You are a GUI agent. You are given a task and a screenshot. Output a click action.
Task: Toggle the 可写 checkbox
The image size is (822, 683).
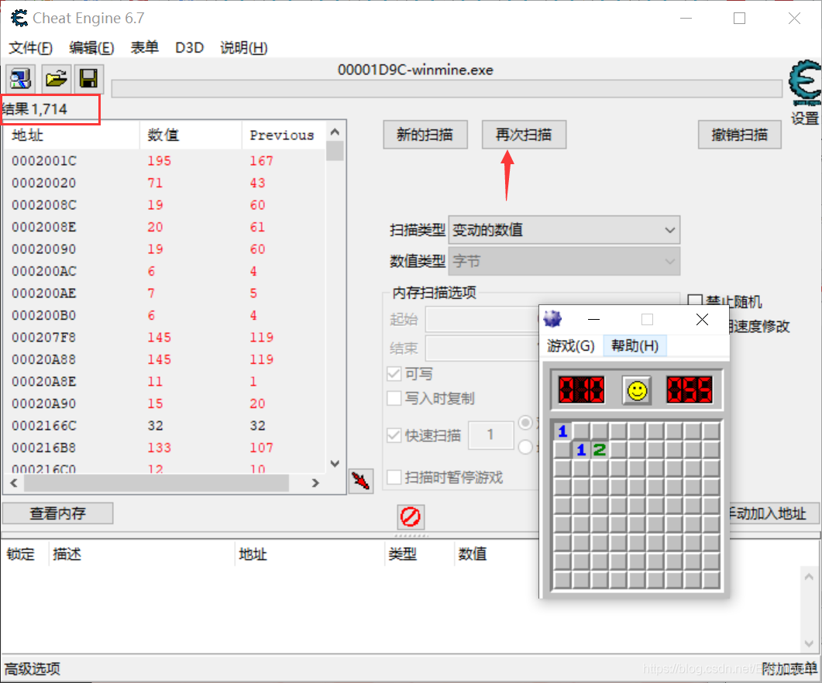(x=394, y=374)
